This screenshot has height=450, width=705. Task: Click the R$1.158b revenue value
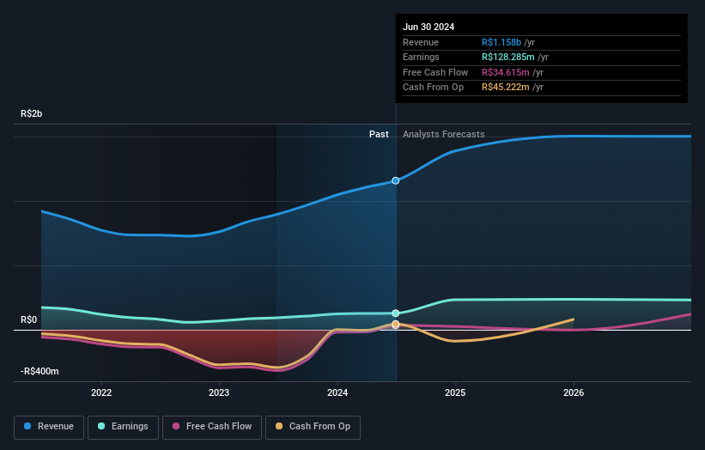[501, 42]
